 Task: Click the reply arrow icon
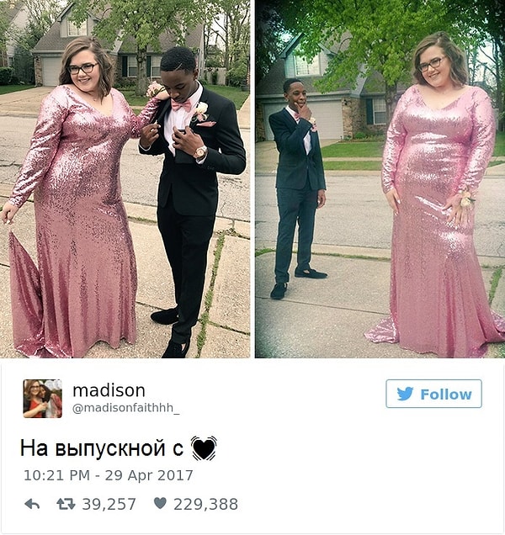(x=32, y=504)
